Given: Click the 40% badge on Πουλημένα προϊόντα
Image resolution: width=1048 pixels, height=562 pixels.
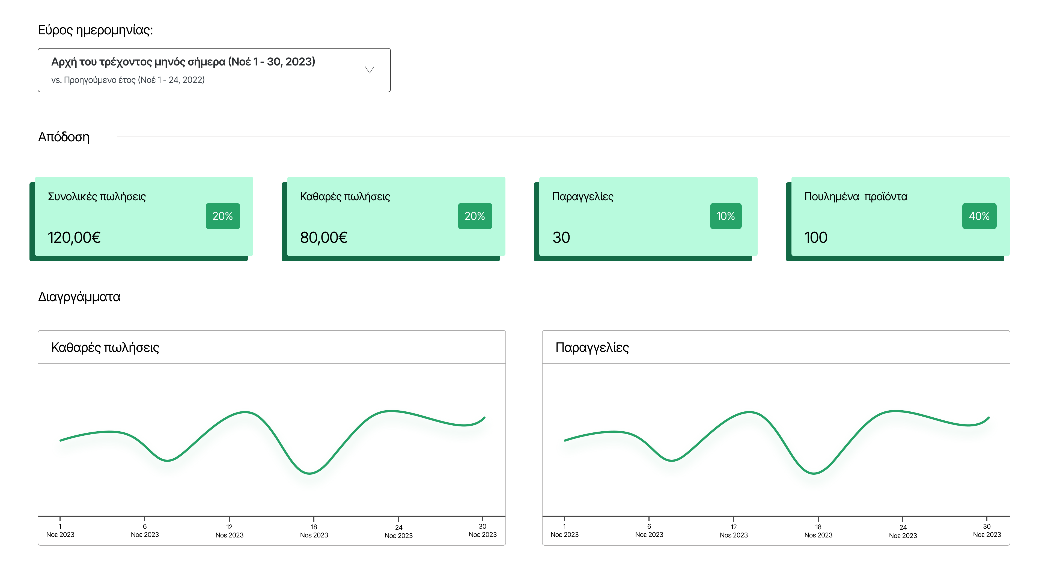Looking at the screenshot, I should [x=979, y=216].
